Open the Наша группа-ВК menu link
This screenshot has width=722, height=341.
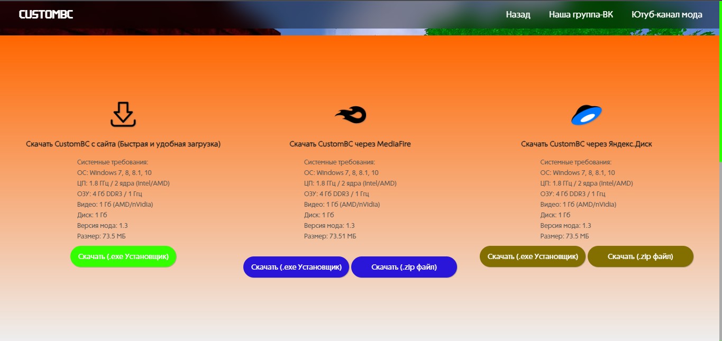[581, 14]
